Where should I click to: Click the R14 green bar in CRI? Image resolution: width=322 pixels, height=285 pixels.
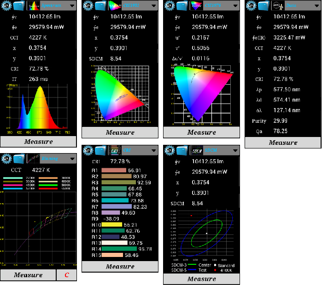point(119,249)
